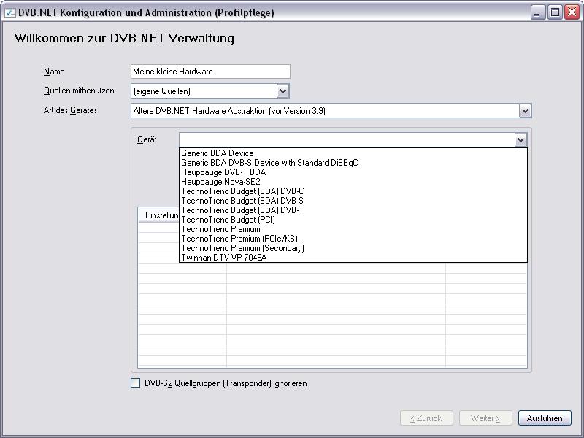Choose TechnoTrend Budget (BDA) DVB-S
The width and height of the screenshot is (584, 438).
pos(242,201)
